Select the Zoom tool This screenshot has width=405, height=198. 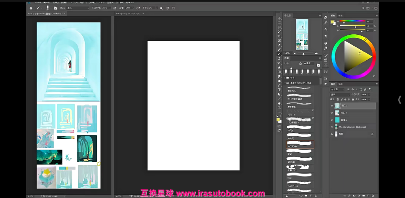coord(279,108)
